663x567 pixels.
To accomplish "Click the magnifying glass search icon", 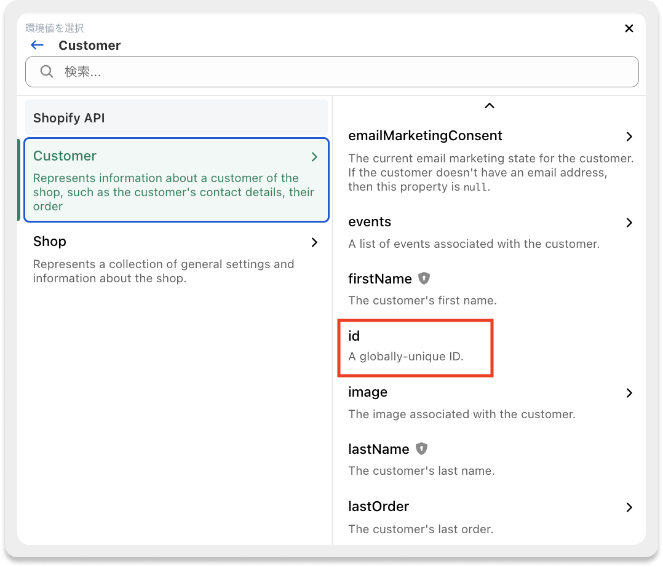I will 47,71.
